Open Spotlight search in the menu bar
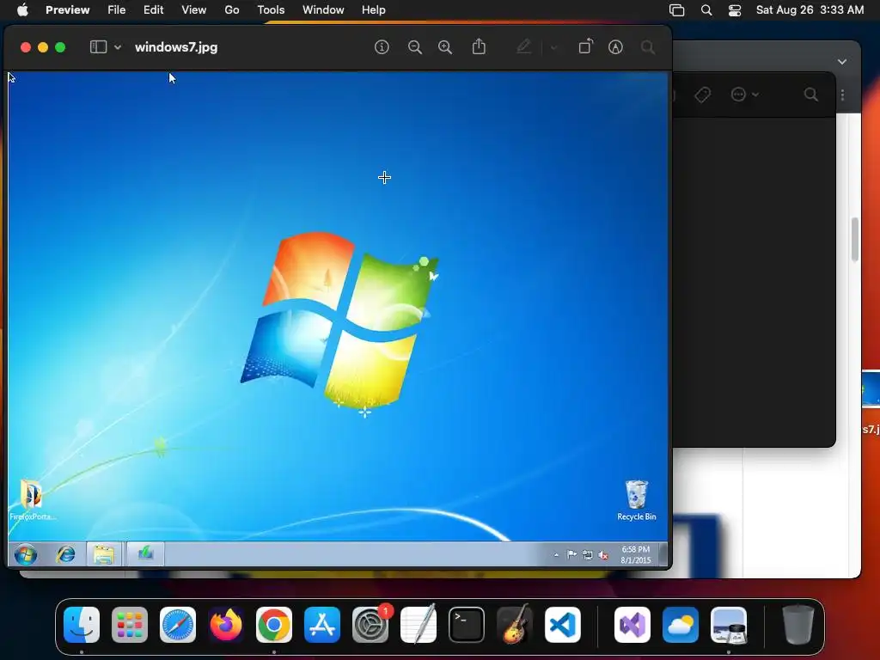This screenshot has width=880, height=660. [x=706, y=10]
